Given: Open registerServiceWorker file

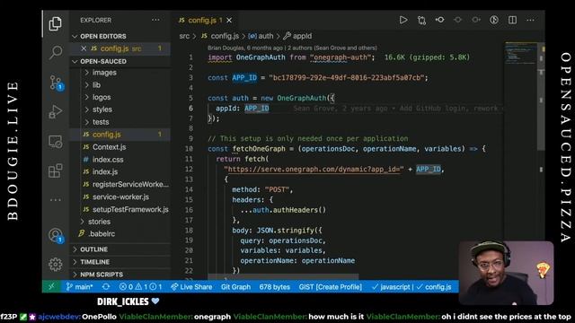Looking at the screenshot, I should pyautogui.click(x=130, y=184).
